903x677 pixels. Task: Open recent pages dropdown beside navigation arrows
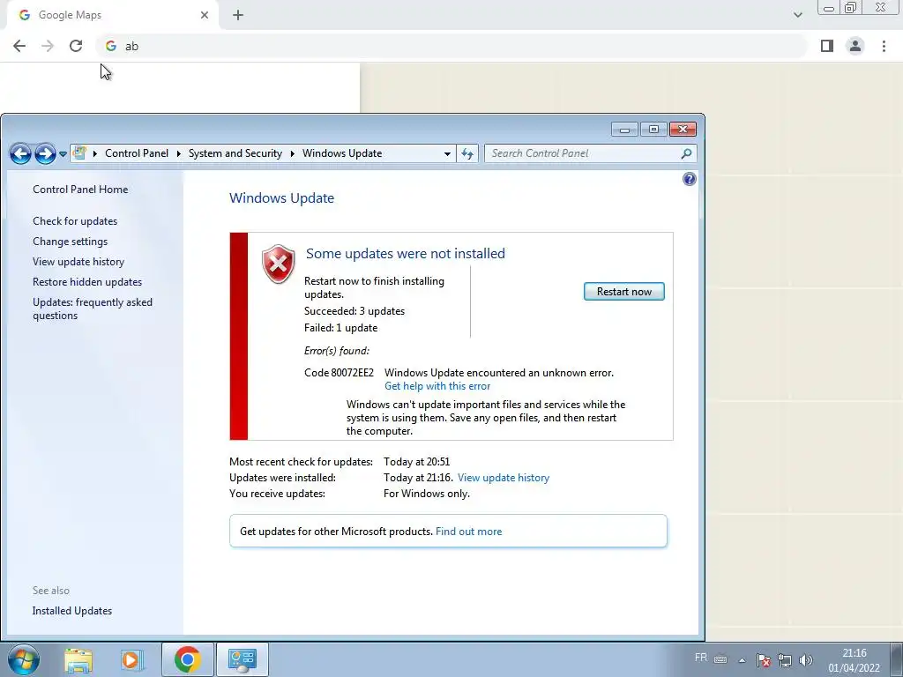(x=63, y=153)
